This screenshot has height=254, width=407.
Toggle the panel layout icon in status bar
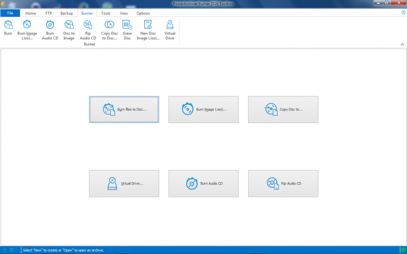click(x=12, y=250)
